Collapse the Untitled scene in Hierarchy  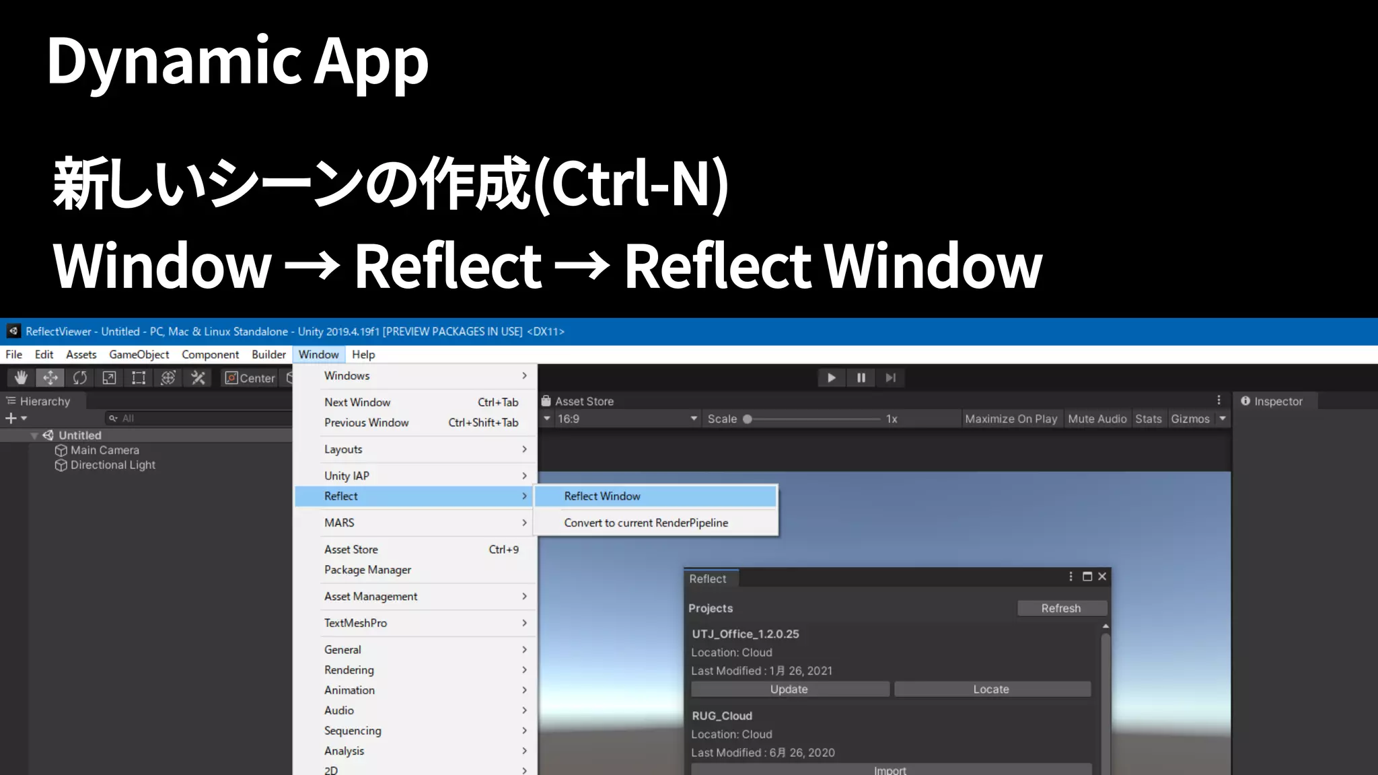point(34,435)
